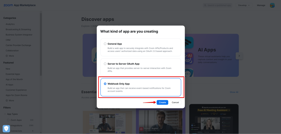The image size is (281, 134).
Task: Click the Create button
Action: (162, 102)
